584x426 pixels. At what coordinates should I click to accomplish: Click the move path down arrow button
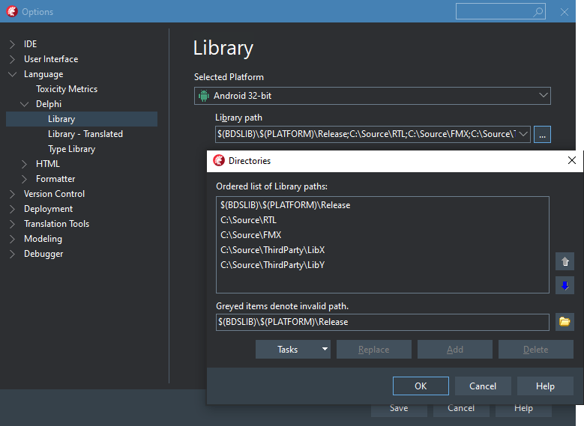565,285
